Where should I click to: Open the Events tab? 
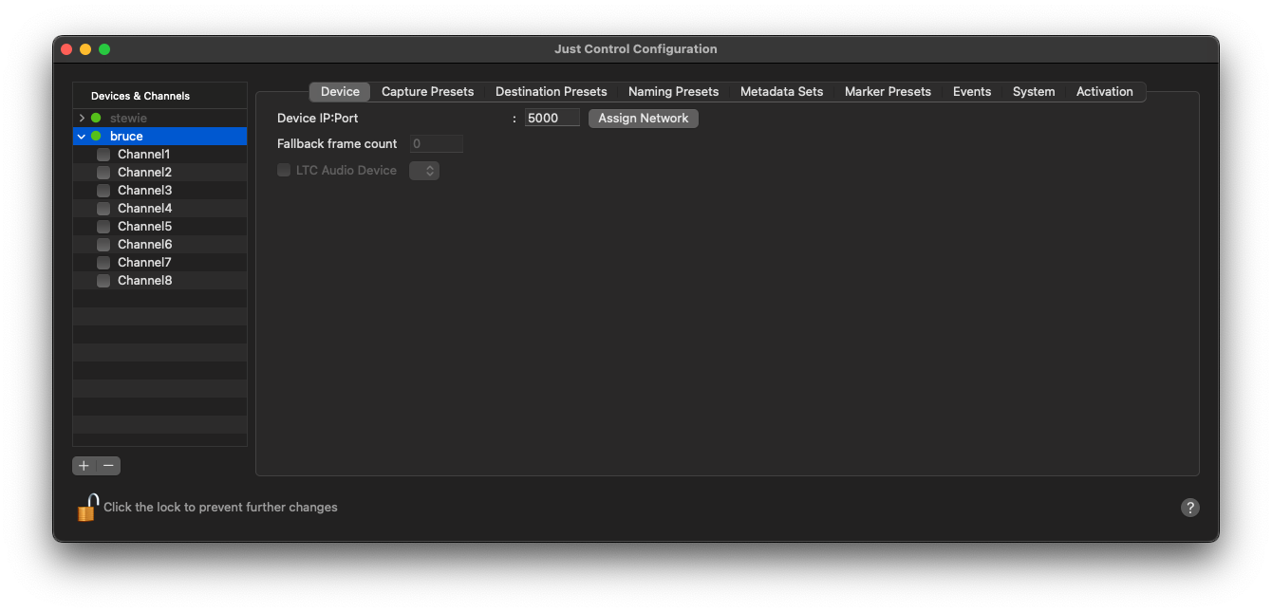tap(972, 92)
